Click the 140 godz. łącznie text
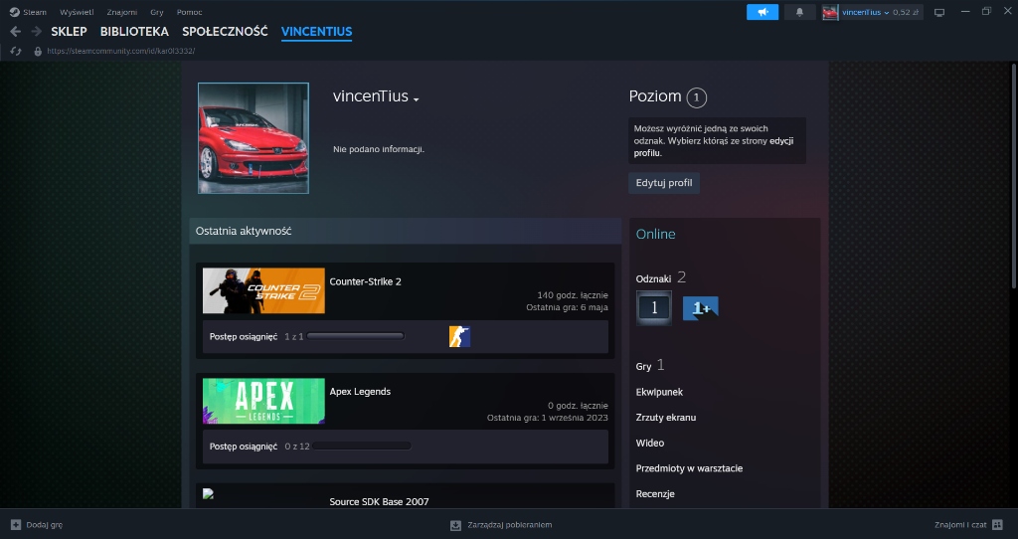 (x=573, y=294)
